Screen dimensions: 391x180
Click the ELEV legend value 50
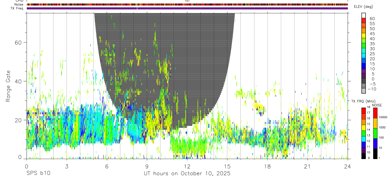[x=372, y=29]
